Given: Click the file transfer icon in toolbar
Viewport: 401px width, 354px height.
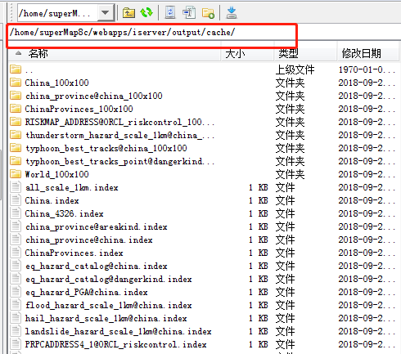Looking at the screenshot, I should tap(189, 12).
